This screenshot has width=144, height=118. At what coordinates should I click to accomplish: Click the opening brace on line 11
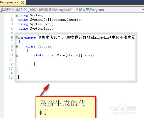coord(35,59)
